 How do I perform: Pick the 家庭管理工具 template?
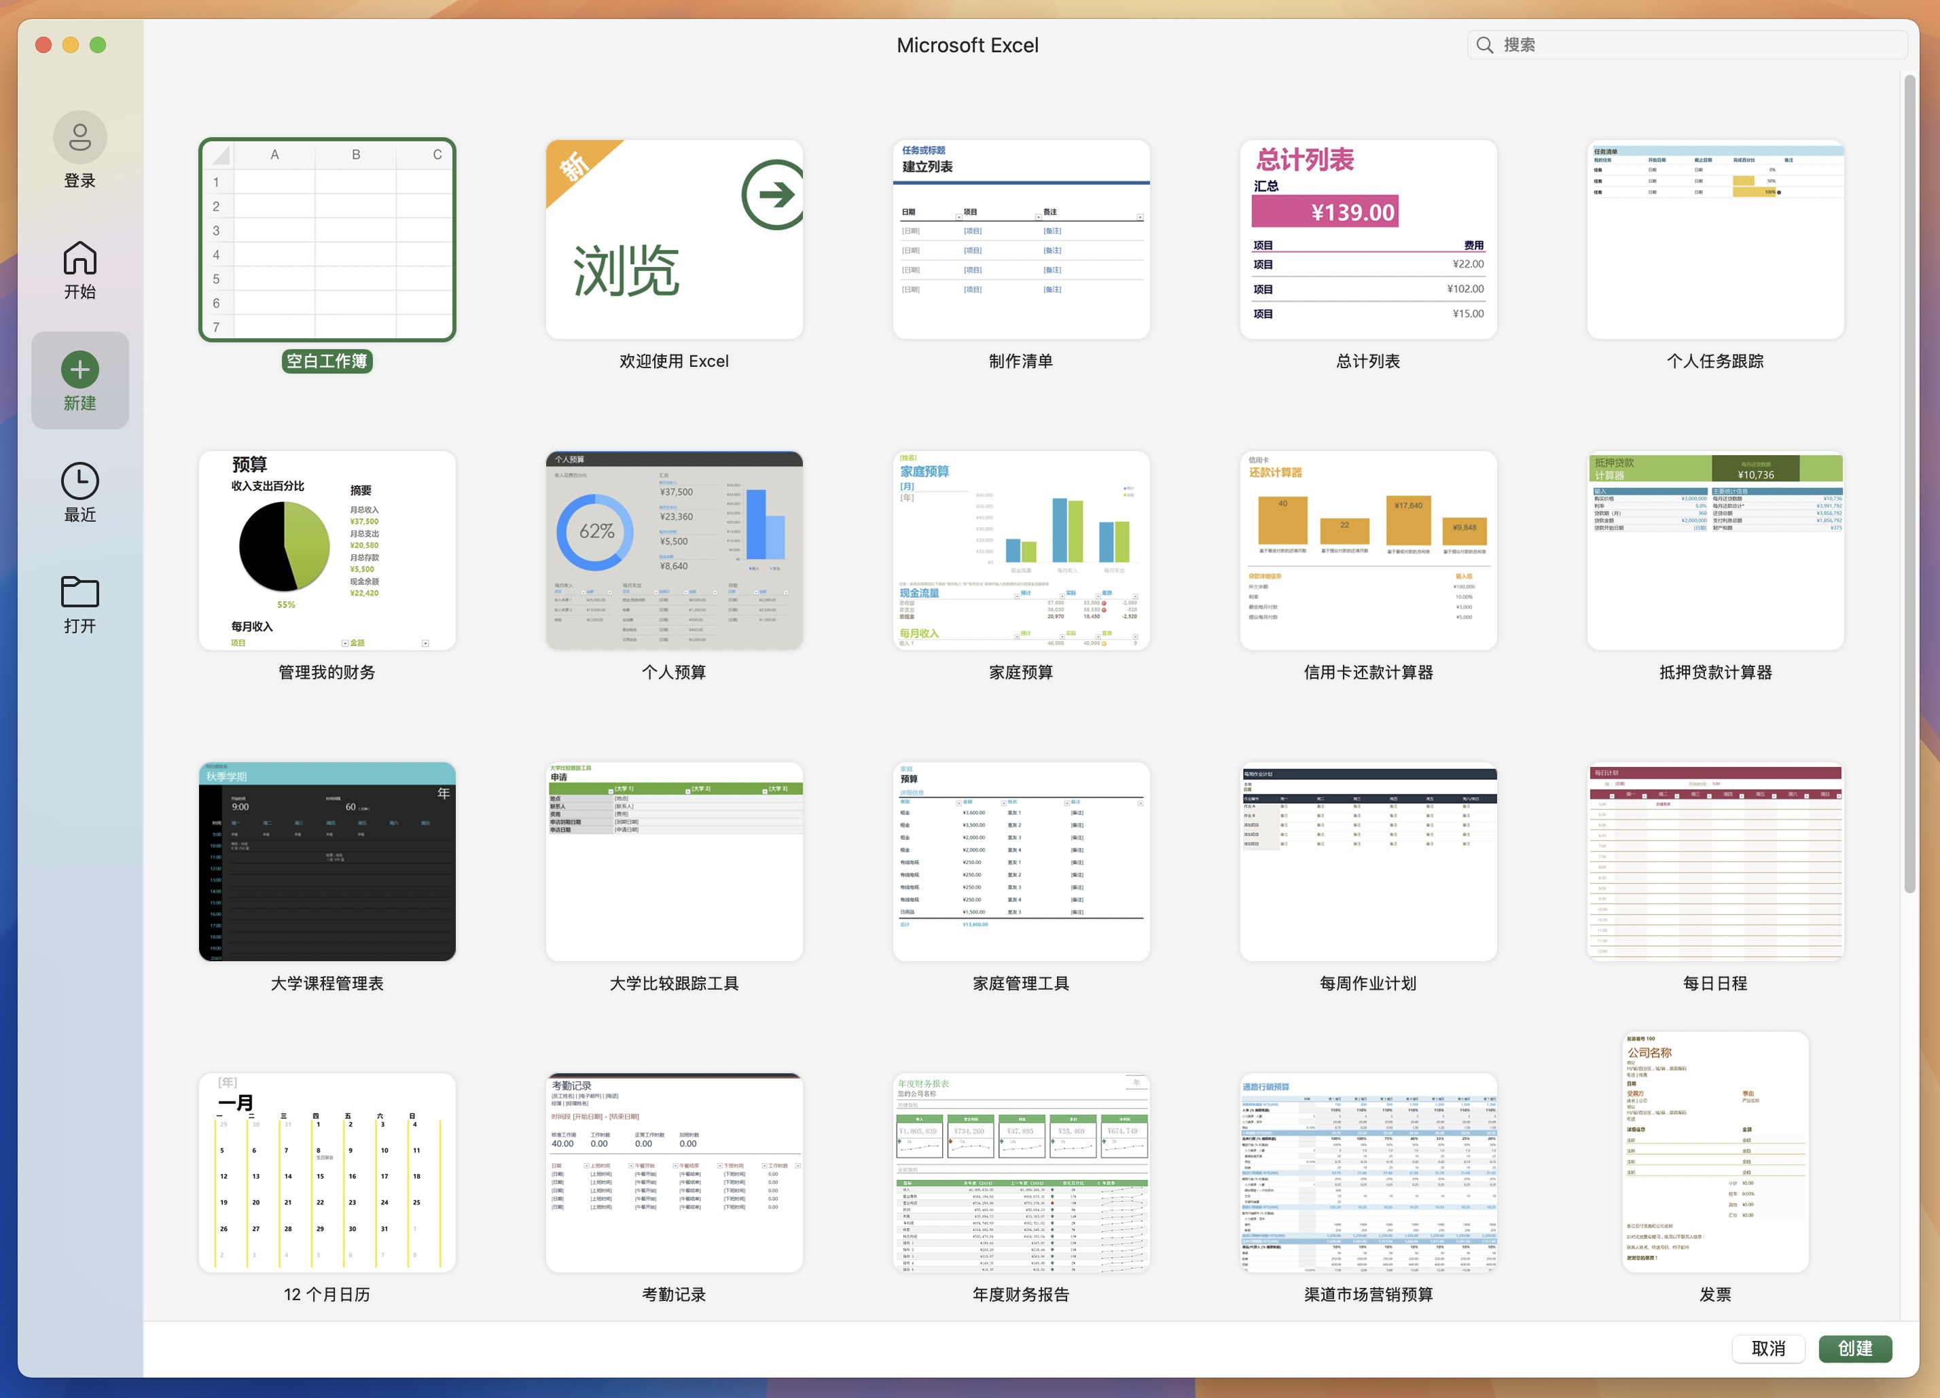point(1020,861)
